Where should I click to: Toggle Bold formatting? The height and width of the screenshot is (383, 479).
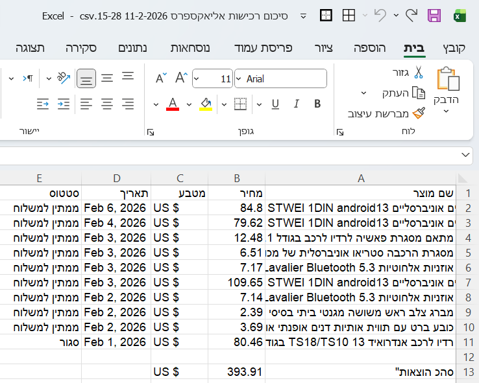click(x=317, y=104)
